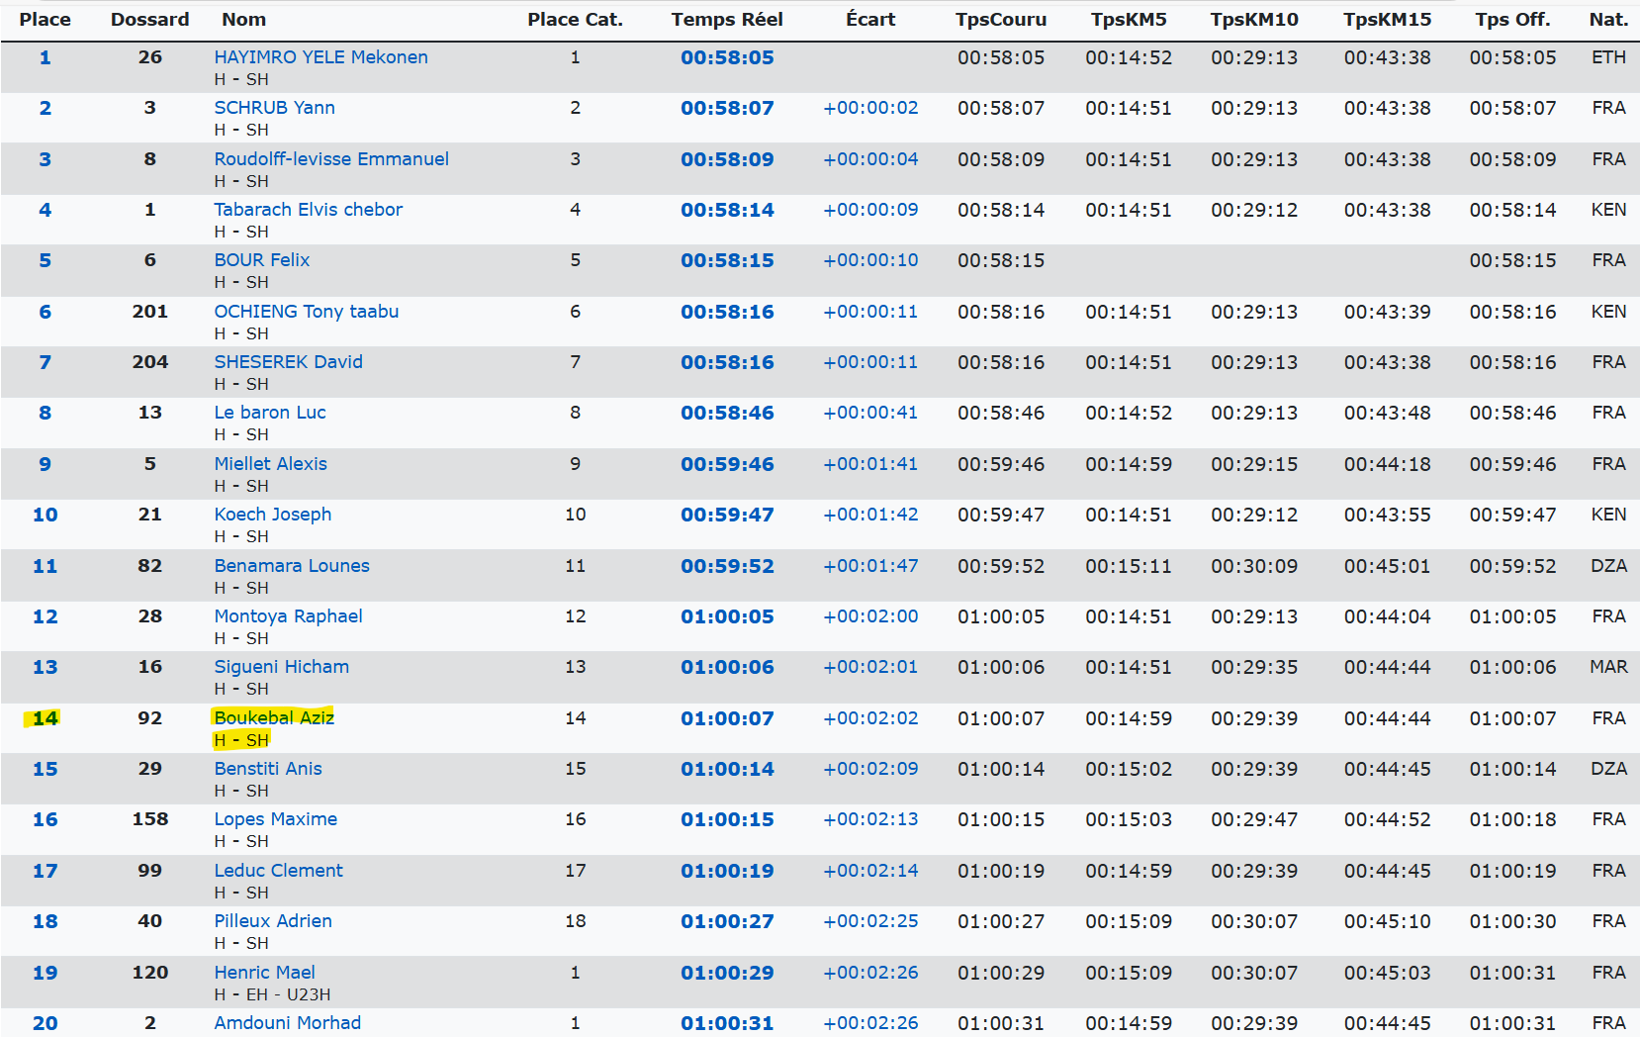This screenshot has height=1037, width=1640.
Task: Click the highlighted Boukebal Aziz link
Action: click(x=273, y=717)
